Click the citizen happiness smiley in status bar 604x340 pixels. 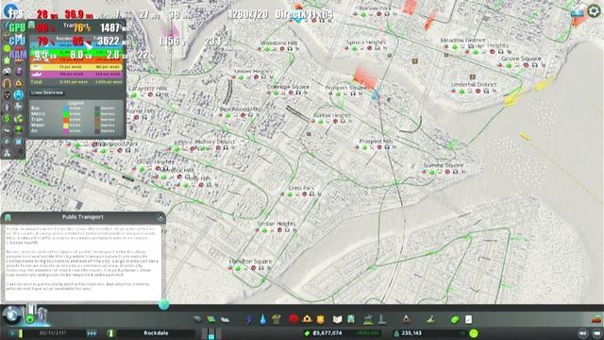point(474,333)
